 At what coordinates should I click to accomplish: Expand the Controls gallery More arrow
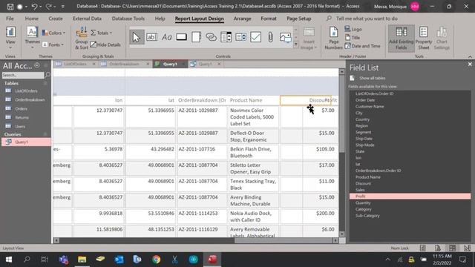coord(296,44)
